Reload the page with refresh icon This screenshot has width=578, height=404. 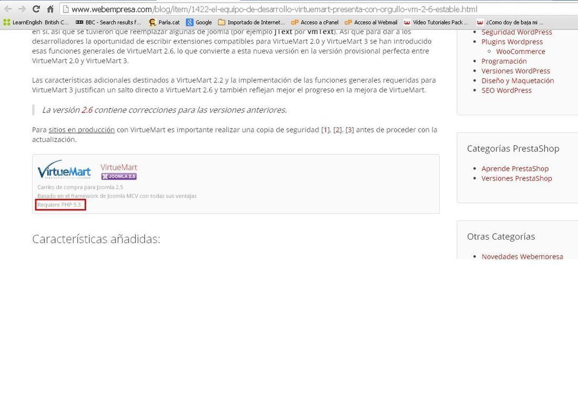click(x=36, y=9)
